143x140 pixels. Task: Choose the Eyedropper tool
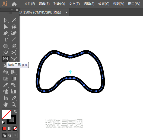6,85
